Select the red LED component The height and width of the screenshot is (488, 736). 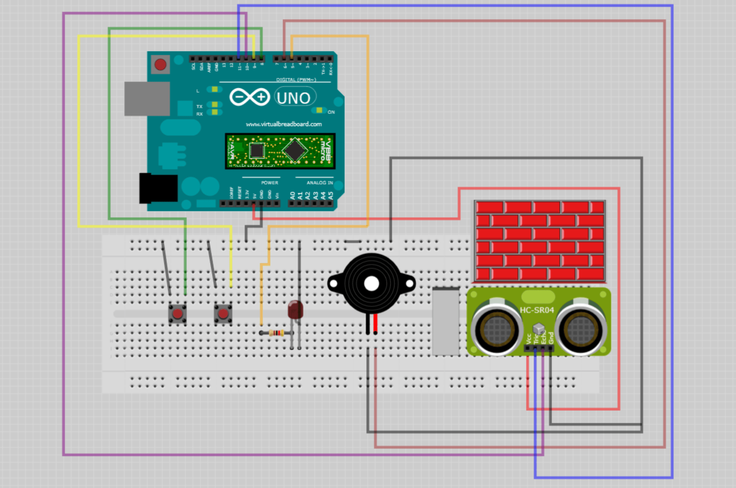(295, 310)
